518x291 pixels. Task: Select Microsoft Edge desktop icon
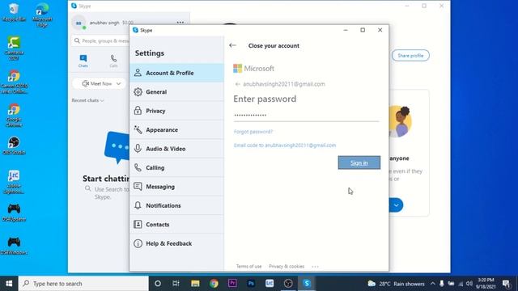[42, 15]
